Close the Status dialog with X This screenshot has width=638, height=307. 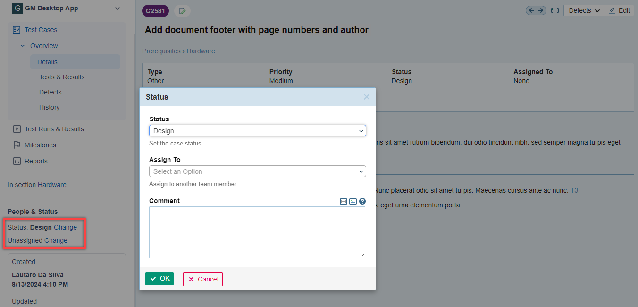point(366,97)
